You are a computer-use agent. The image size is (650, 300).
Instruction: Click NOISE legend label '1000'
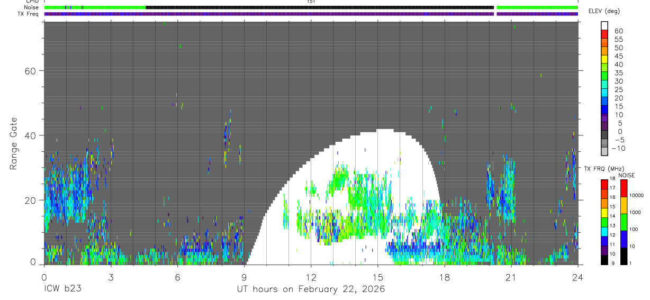pos(636,212)
